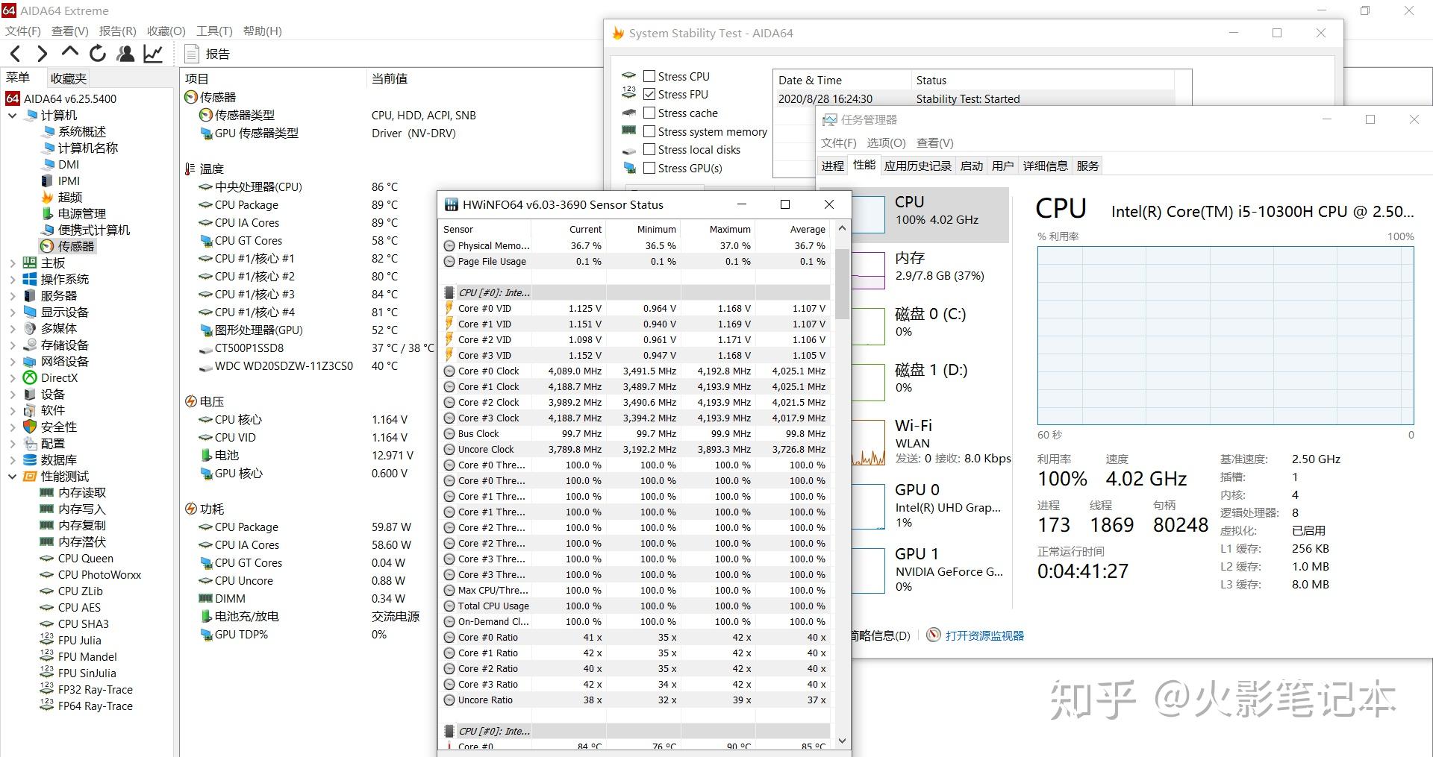1433x757 pixels.
Task: Enable the Stress system memory checkbox
Action: coord(649,131)
